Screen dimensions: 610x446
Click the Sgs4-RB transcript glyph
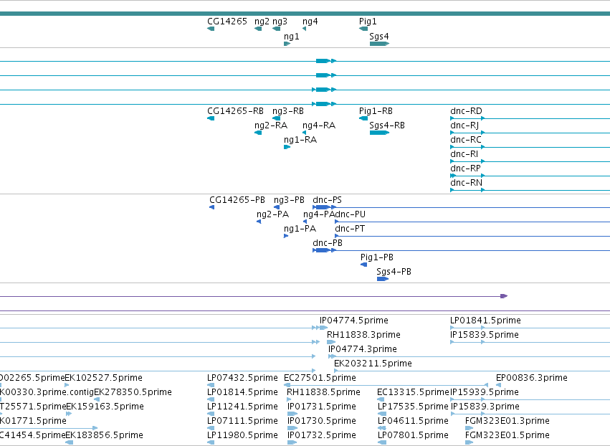pyautogui.click(x=379, y=133)
